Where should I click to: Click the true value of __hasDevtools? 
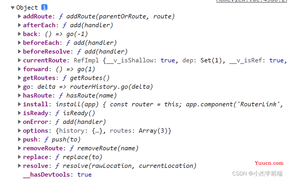coord(84,174)
